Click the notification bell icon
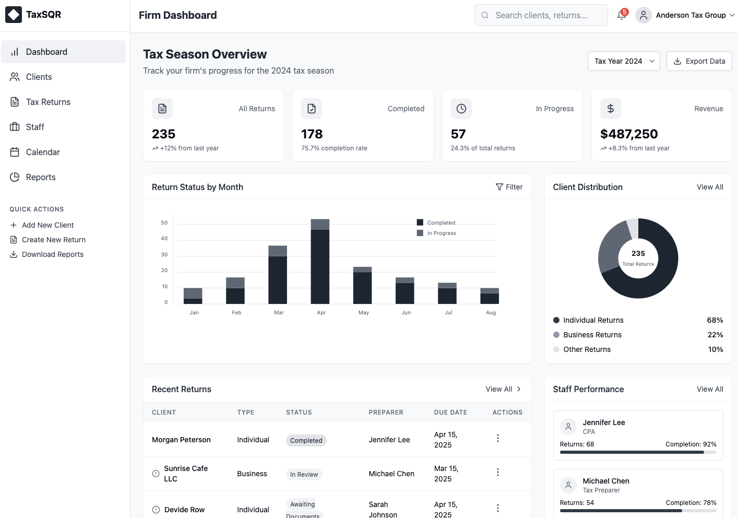Viewport: 738px width, 518px height. pos(621,15)
